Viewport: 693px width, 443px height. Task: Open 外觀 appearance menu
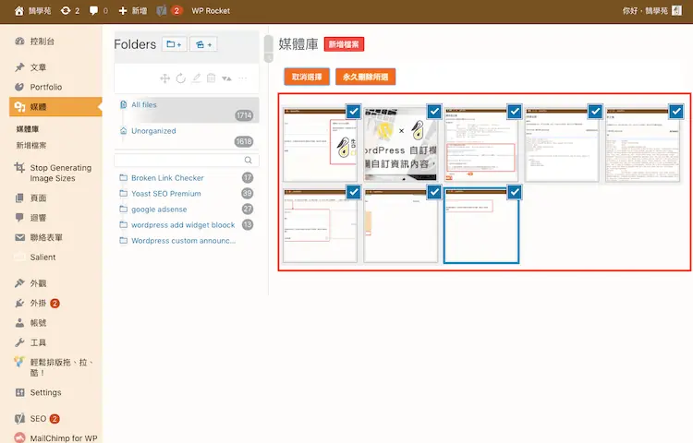tap(38, 283)
